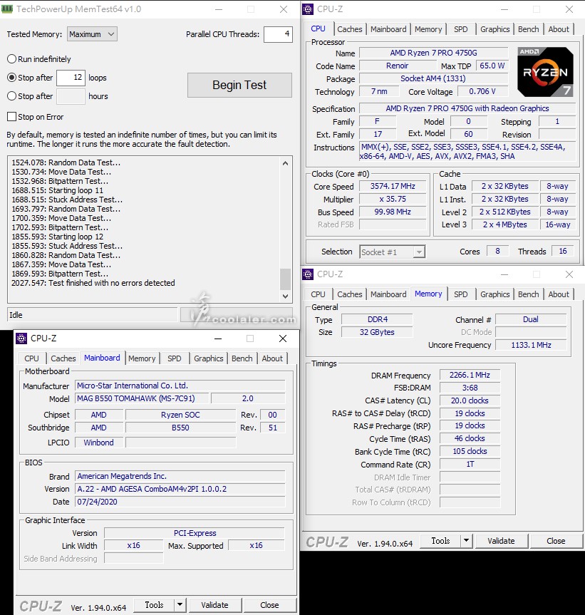Image resolution: width=585 pixels, height=615 pixels.
Task: Open the SPD tab in the Processor CPU-Z window
Action: click(x=461, y=29)
